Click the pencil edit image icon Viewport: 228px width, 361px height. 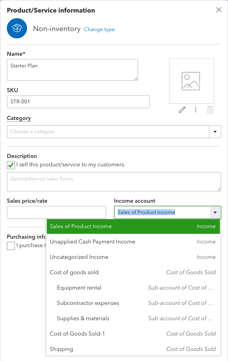click(x=182, y=110)
